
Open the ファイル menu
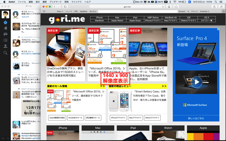pos(22,2)
